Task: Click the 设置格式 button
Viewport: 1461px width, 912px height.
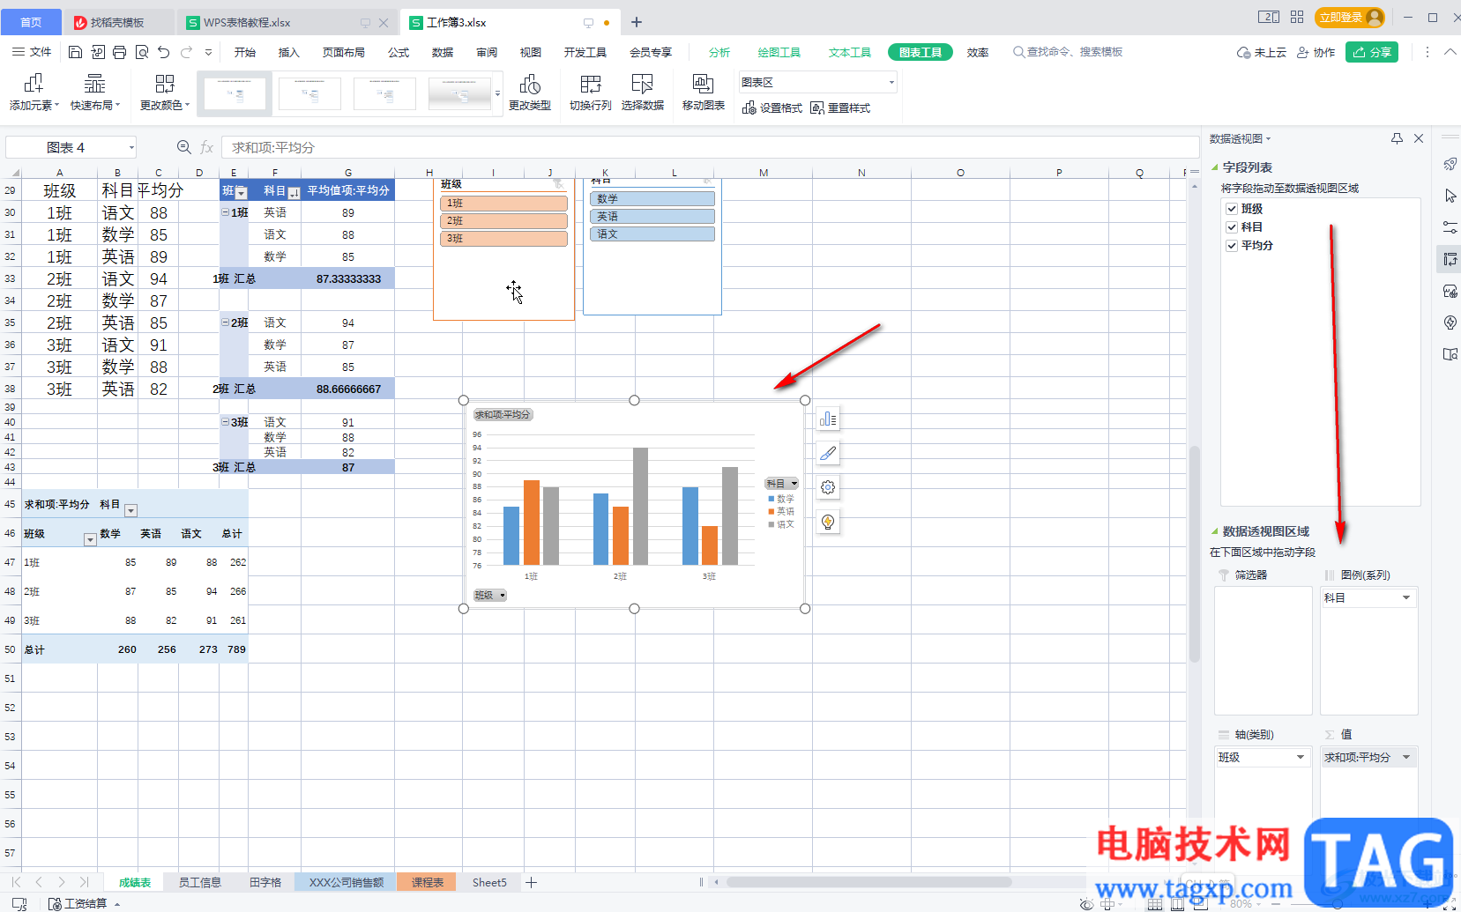Action: (772, 108)
